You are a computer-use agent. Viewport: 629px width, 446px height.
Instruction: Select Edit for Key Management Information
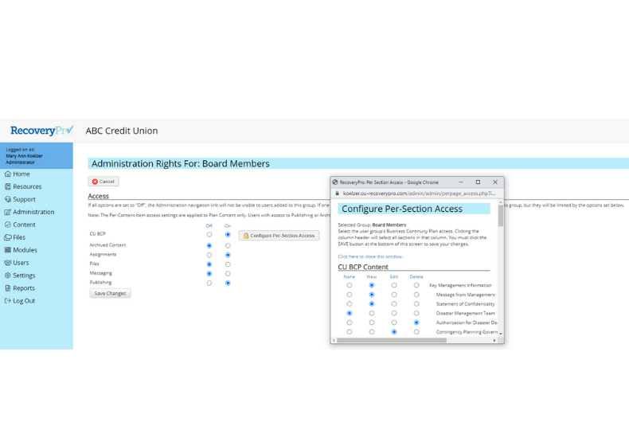click(x=394, y=285)
